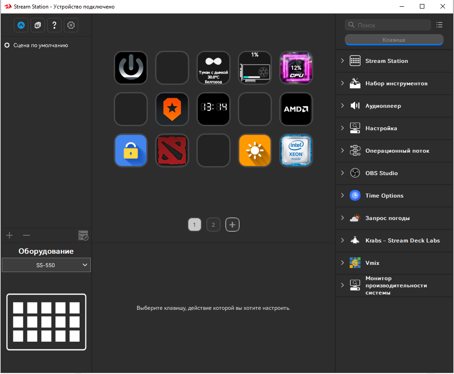Image resolution: width=454 pixels, height=374 pixels.
Task: Select the Dota 2 key icon
Action: click(172, 150)
